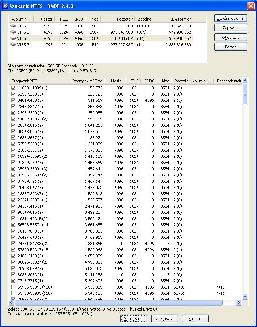This screenshot has width=257, height=327.
Task: Sort volumes by LBA rozmiar column header
Action: click(x=176, y=19)
